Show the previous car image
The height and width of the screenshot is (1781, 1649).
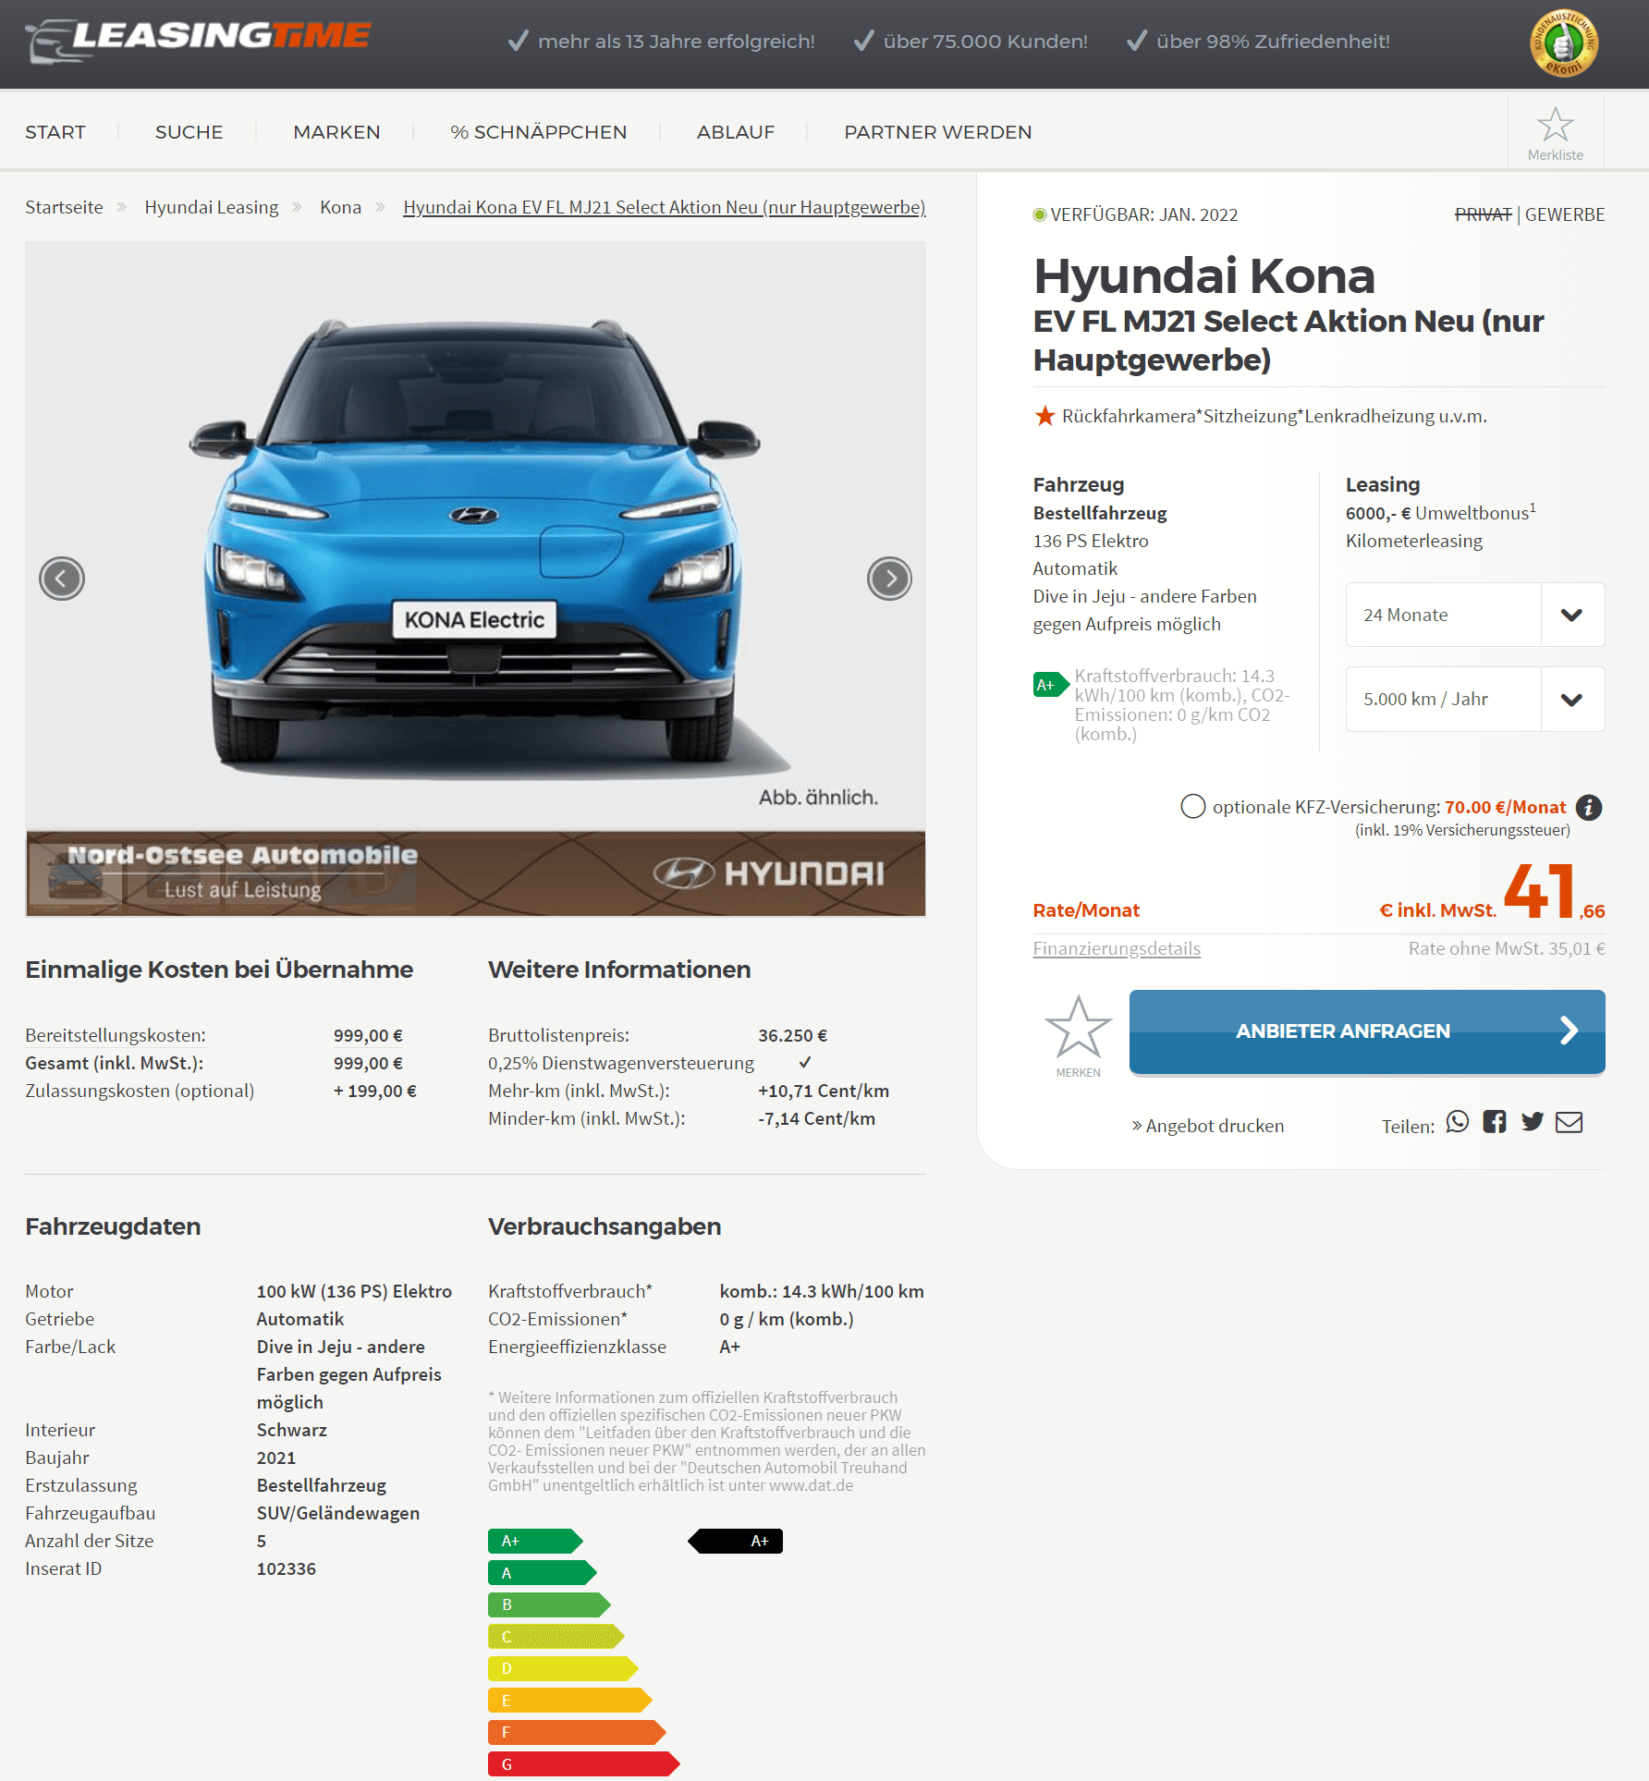click(x=62, y=579)
